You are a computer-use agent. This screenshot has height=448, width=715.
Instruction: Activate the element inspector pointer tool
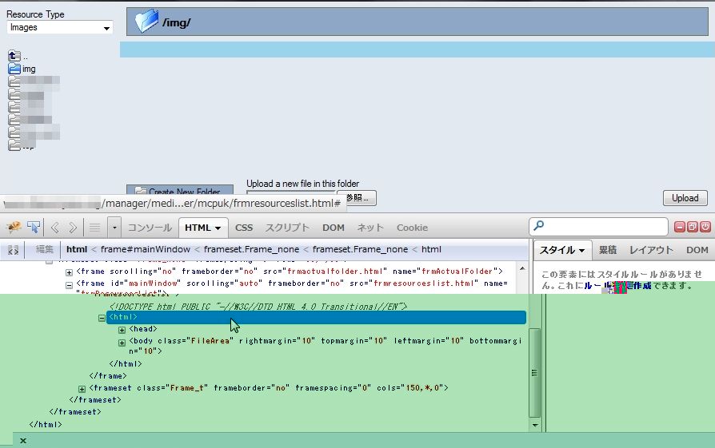34,228
